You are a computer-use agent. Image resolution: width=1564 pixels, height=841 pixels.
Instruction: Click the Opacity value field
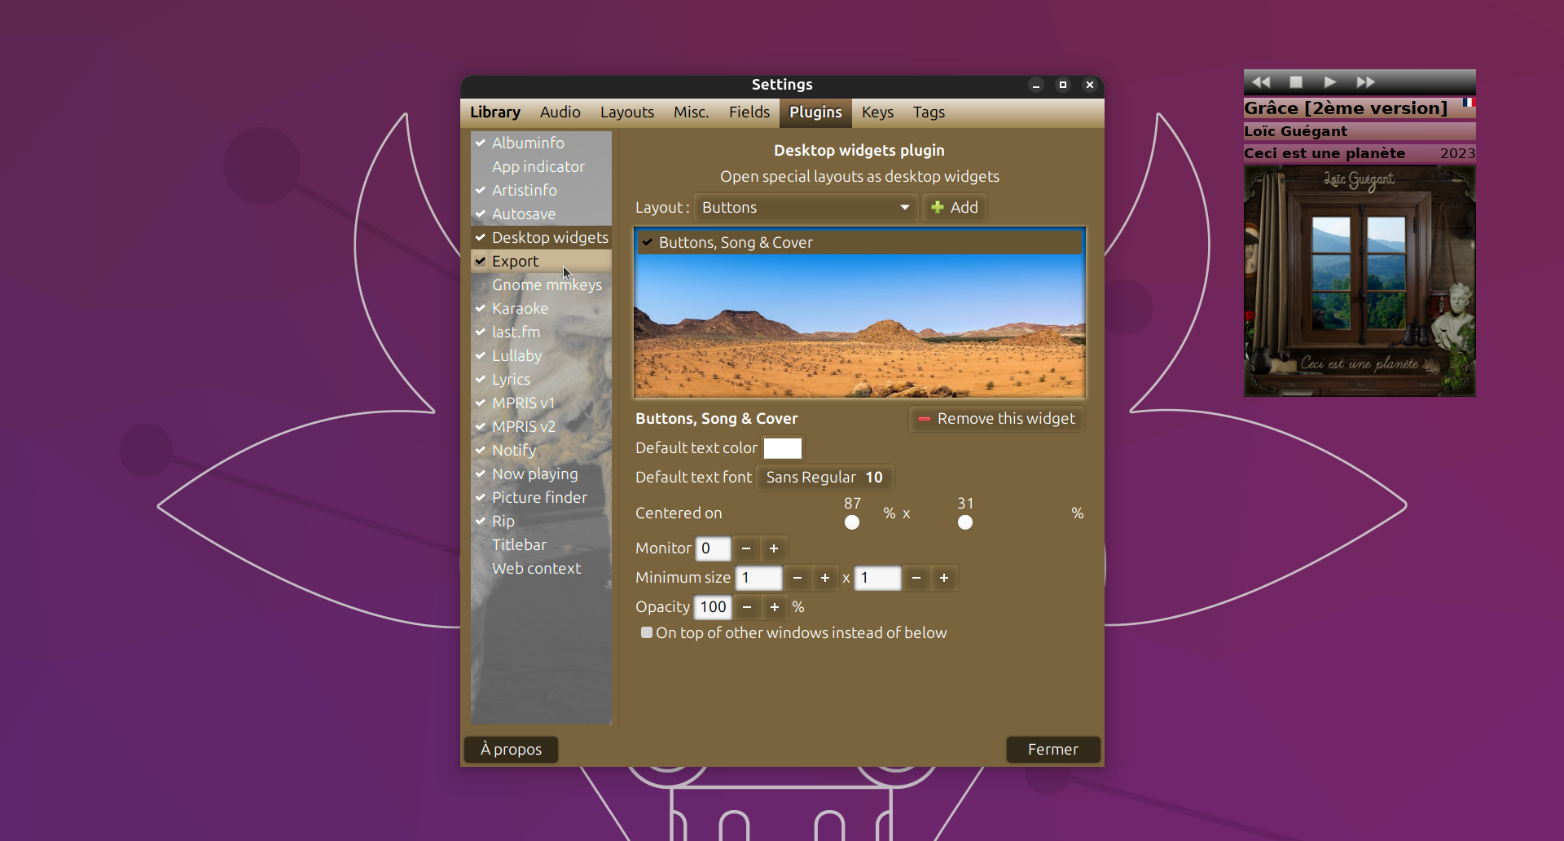(x=713, y=607)
